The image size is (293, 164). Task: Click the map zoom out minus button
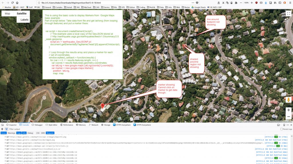[x=288, y=116]
